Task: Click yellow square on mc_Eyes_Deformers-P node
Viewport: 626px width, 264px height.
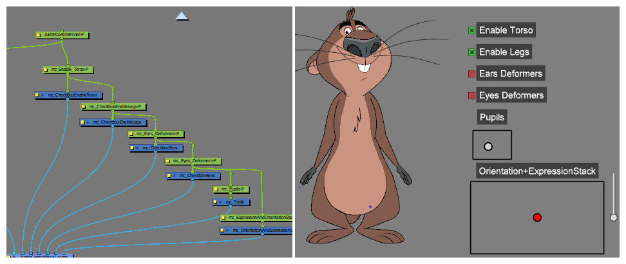Action: (x=169, y=162)
